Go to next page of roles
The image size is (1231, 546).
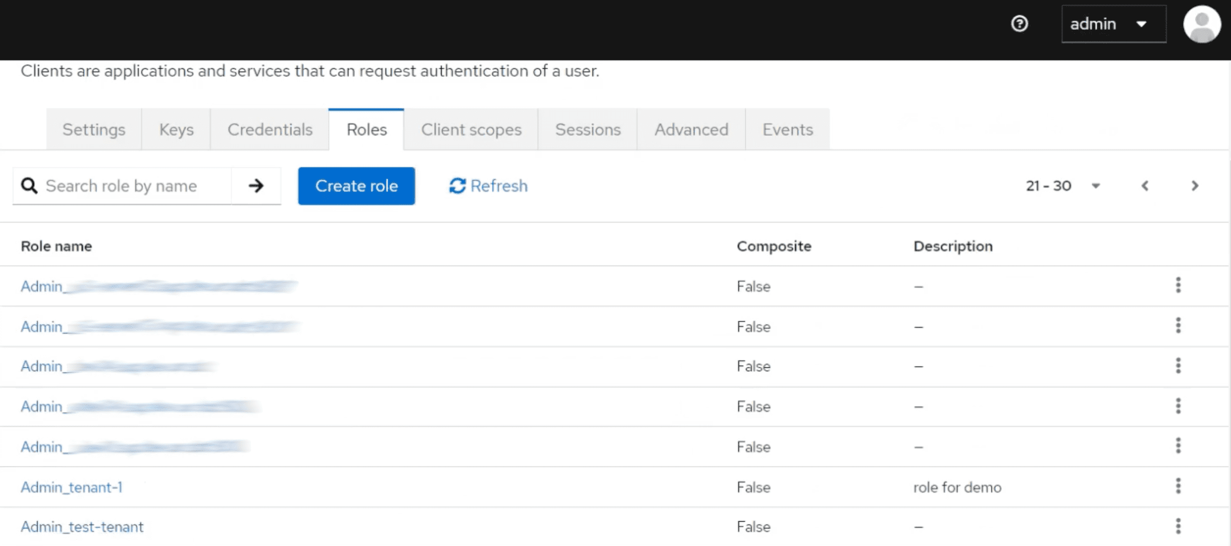(1194, 186)
